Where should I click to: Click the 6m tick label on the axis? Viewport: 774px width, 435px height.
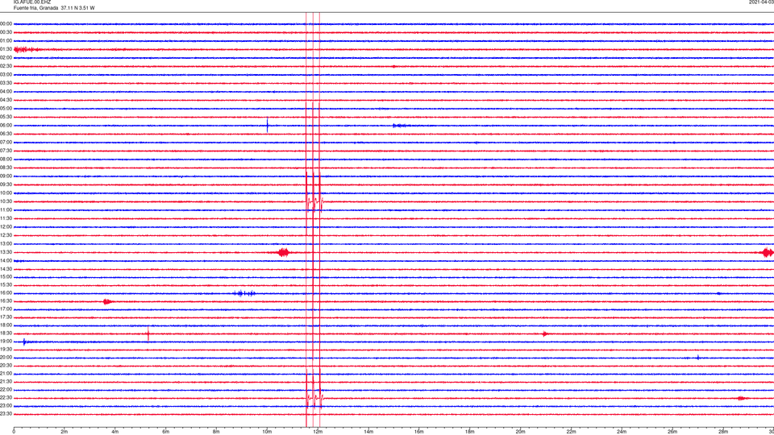pos(166,432)
